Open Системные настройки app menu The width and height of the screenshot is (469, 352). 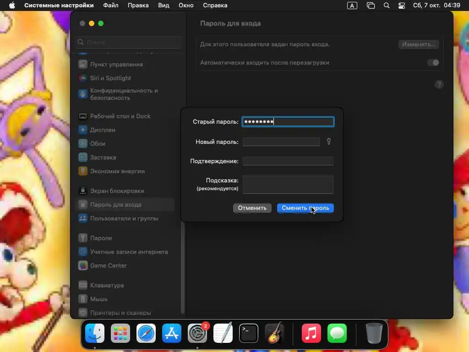point(59,5)
